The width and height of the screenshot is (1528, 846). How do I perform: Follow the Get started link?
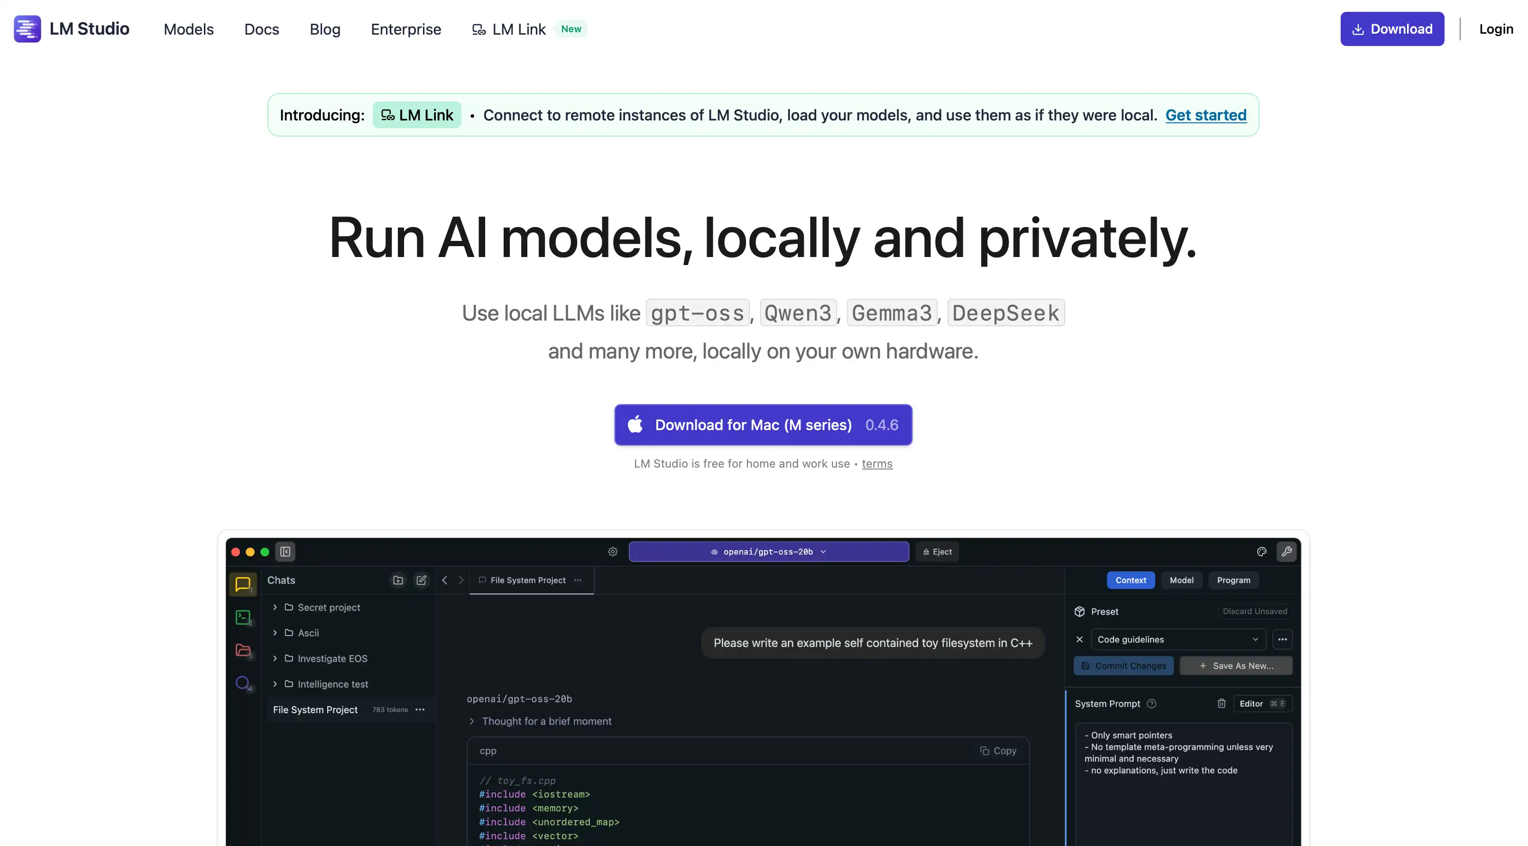point(1206,115)
